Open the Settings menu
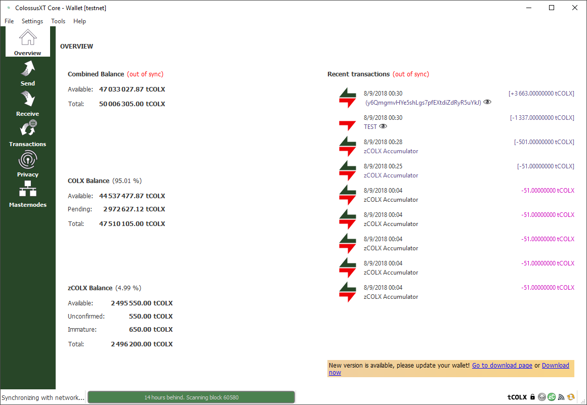 coord(32,21)
